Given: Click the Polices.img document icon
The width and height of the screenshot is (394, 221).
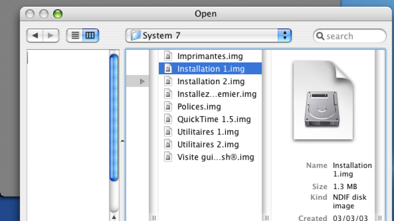Looking at the screenshot, I should click(168, 107).
